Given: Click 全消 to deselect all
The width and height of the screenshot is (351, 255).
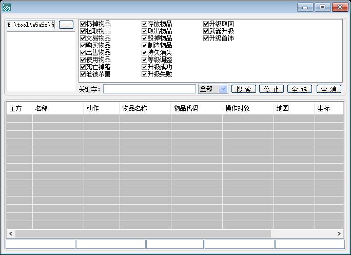Looking at the screenshot, I should pos(329,89).
